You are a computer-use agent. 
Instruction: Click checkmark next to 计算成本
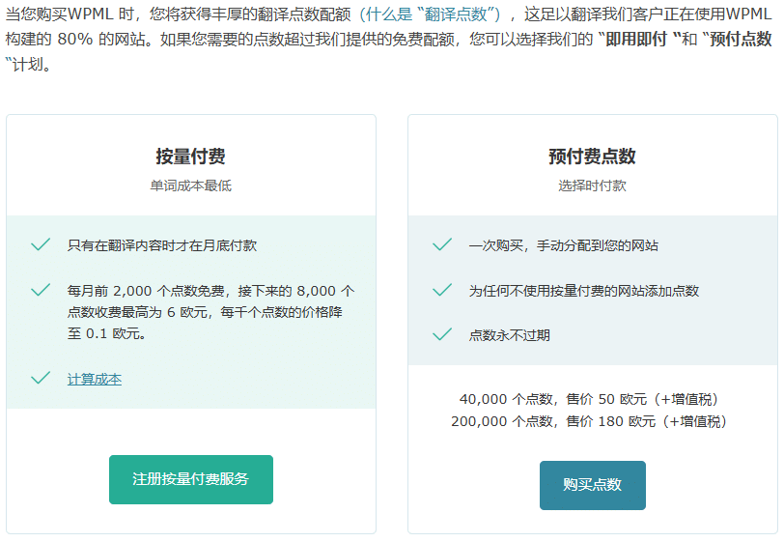coord(41,378)
